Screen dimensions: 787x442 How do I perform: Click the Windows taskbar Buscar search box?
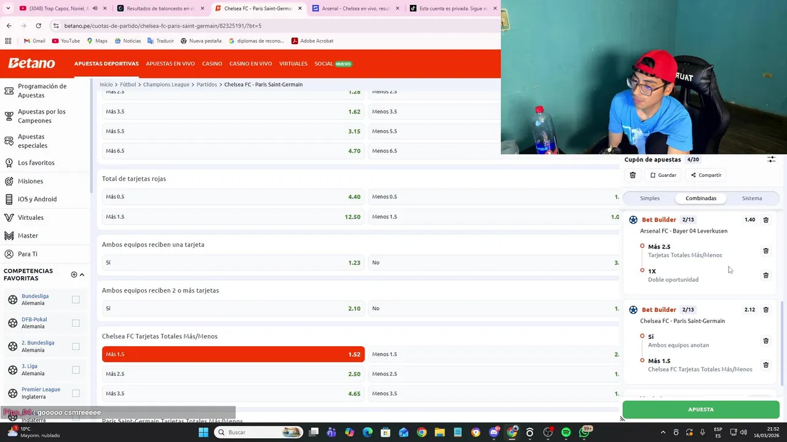258,432
